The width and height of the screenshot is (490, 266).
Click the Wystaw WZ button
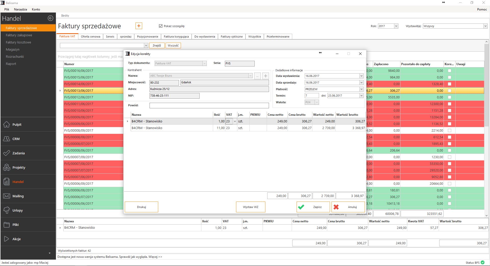250,207
